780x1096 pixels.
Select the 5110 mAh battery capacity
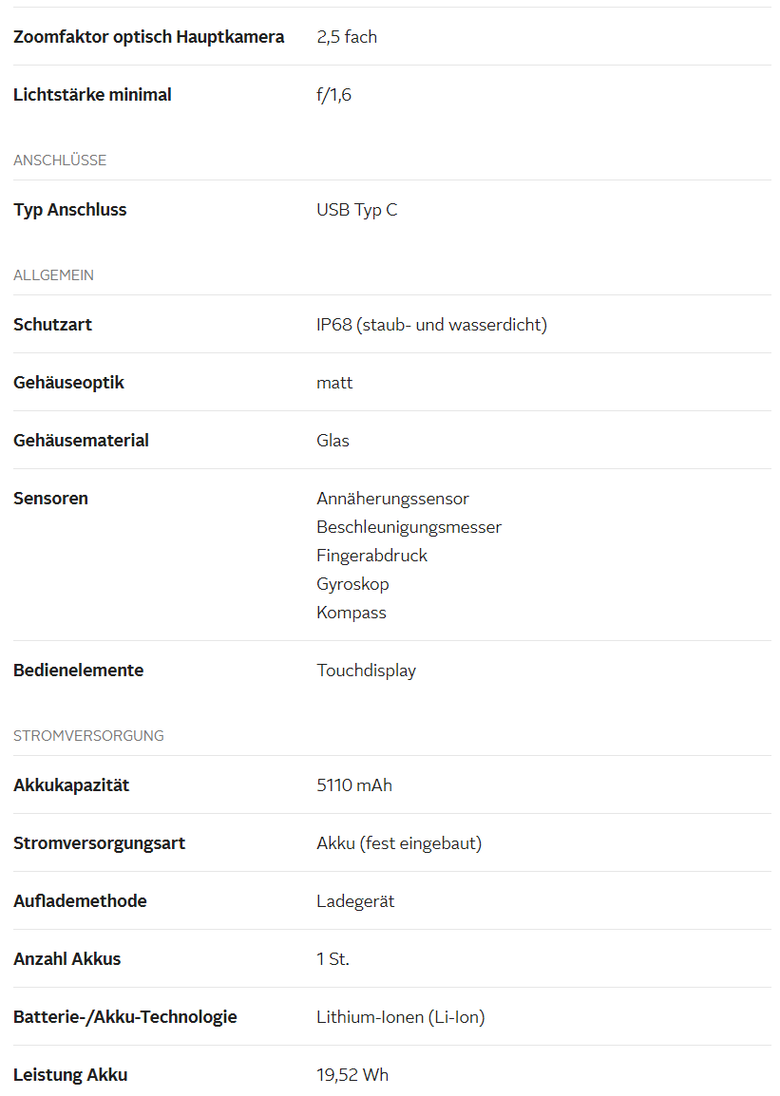tap(354, 785)
